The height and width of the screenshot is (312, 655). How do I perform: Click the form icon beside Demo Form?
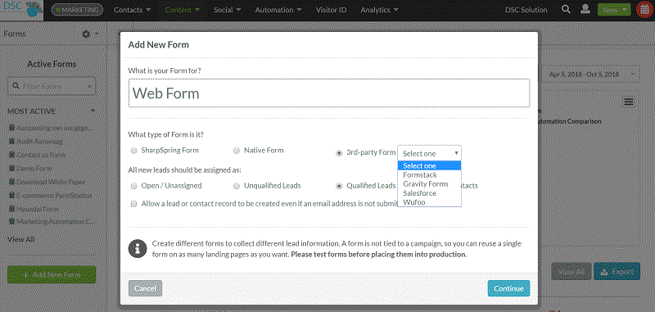pos(11,169)
